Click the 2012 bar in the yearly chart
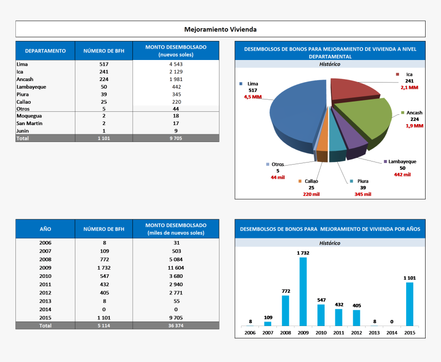This screenshot has width=441, height=362. click(356, 318)
